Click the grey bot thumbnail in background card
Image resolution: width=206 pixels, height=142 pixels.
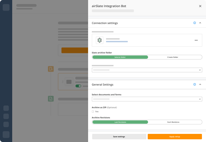click(69, 82)
